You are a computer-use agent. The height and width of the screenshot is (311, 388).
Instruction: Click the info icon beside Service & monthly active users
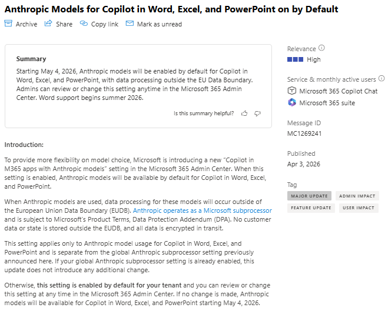pos(382,79)
